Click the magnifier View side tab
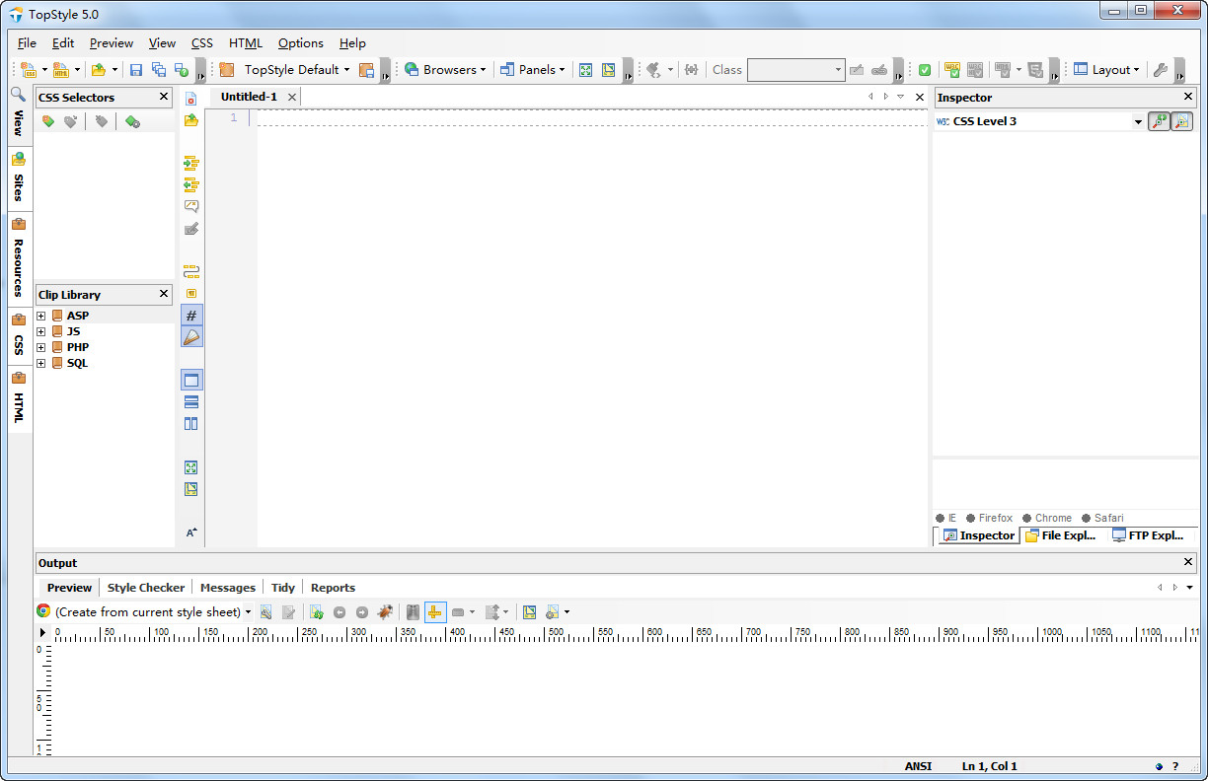Viewport: 1208px width, 781px height. click(19, 114)
